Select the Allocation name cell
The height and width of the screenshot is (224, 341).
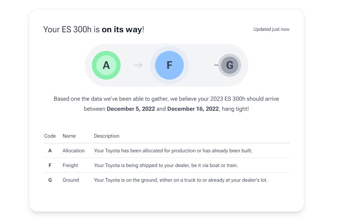pyautogui.click(x=74, y=151)
